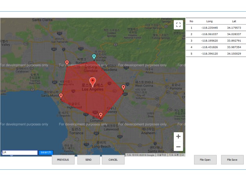Select the teal marker near Burbank

[x=94, y=57]
